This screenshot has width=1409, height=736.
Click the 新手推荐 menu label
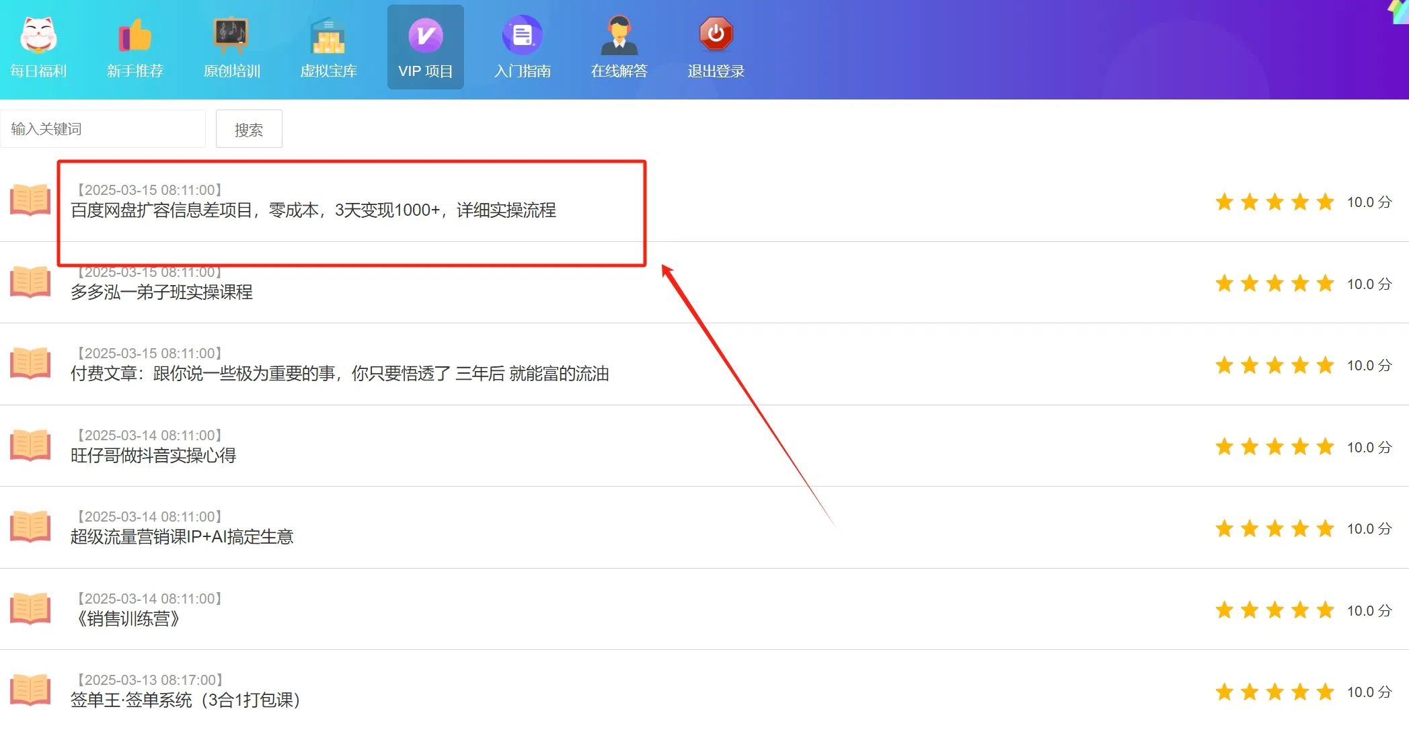(x=135, y=71)
